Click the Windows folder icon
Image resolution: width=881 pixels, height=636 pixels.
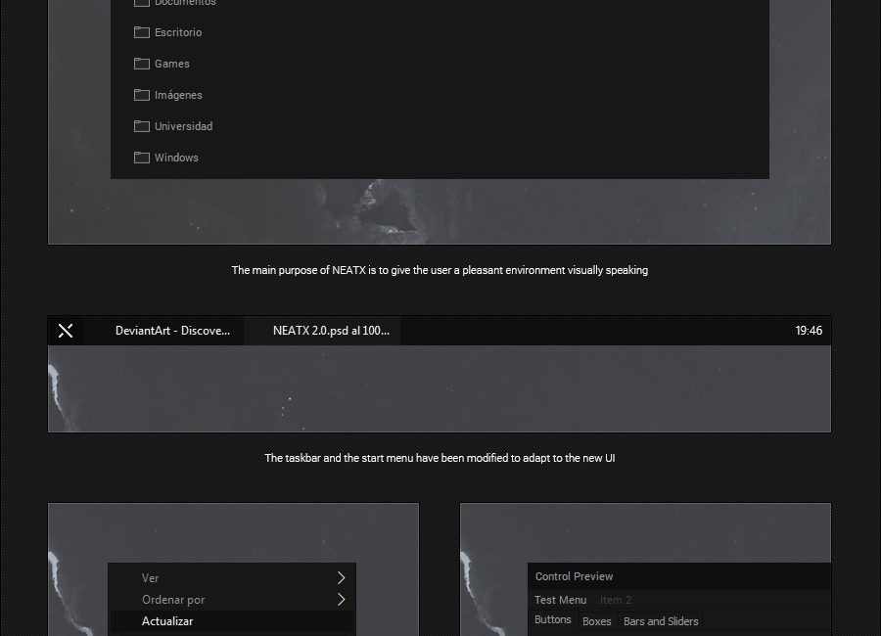pyautogui.click(x=142, y=158)
